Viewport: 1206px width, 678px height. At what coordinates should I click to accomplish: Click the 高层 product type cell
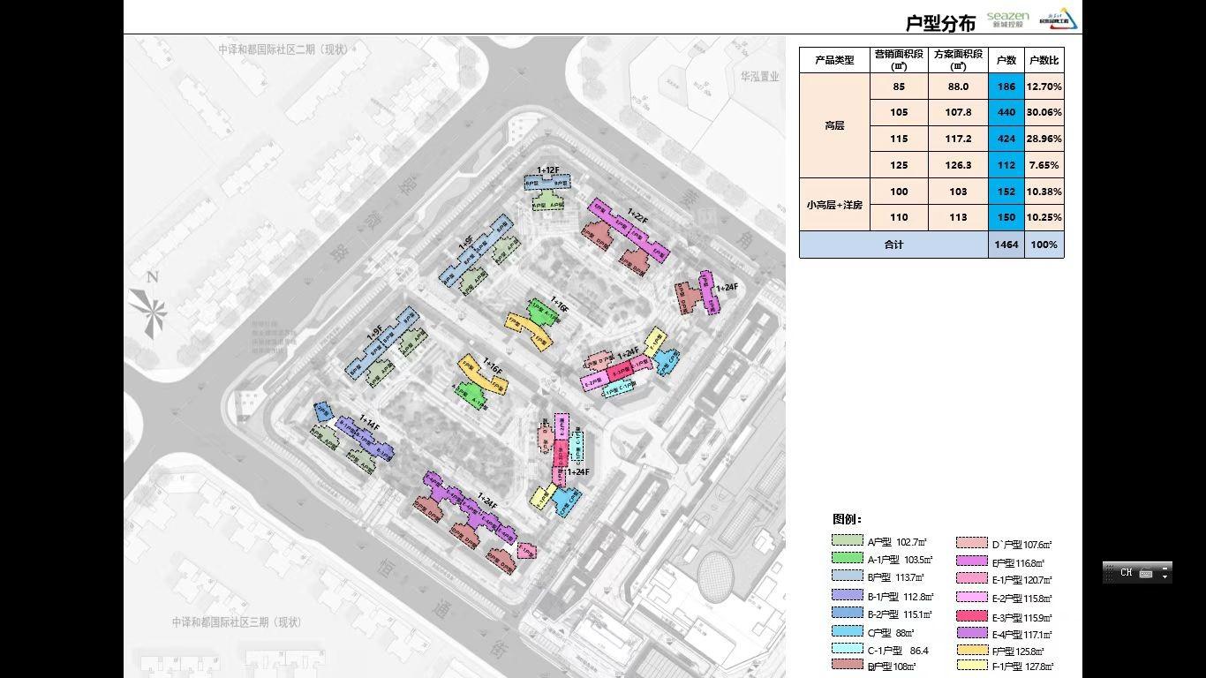point(834,125)
